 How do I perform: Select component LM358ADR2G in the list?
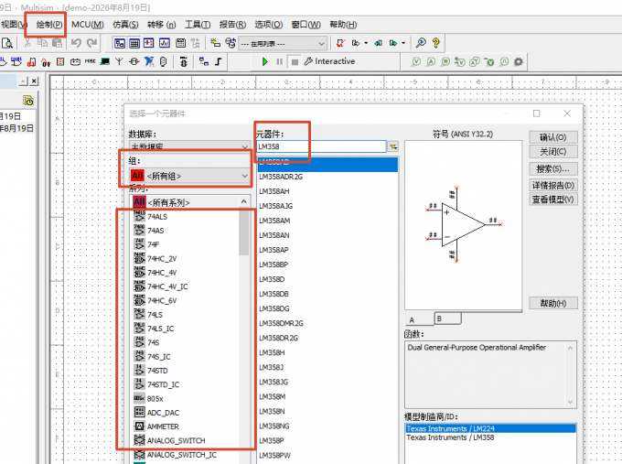327,177
